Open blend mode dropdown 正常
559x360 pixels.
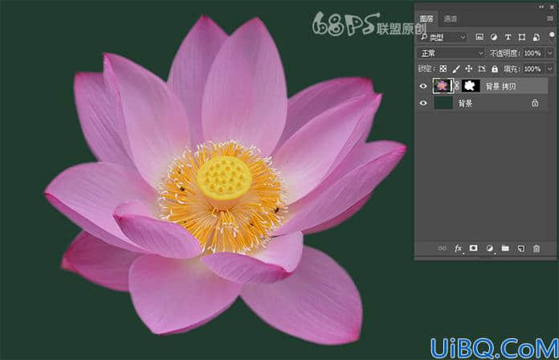click(x=451, y=53)
